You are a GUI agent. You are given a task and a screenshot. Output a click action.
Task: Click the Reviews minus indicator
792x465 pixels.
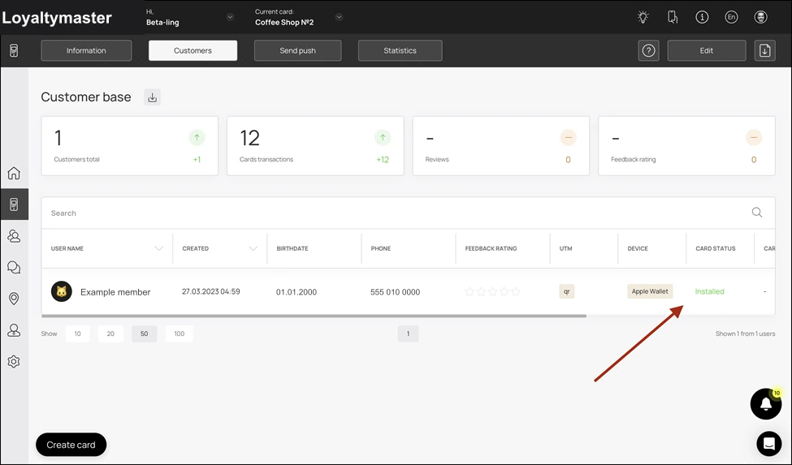[x=569, y=137]
